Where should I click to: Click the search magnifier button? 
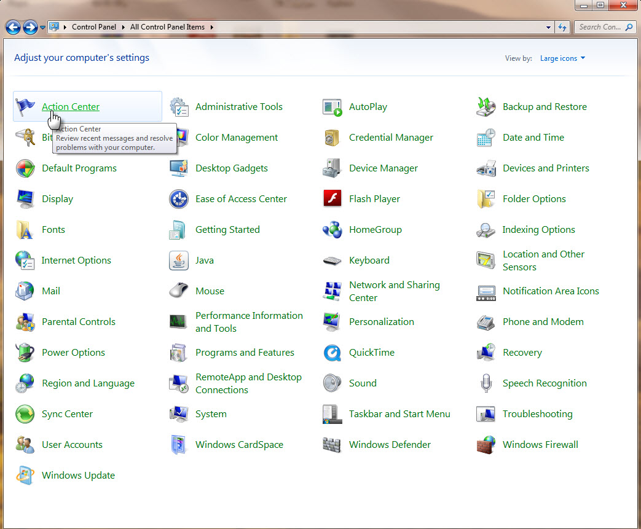(629, 27)
